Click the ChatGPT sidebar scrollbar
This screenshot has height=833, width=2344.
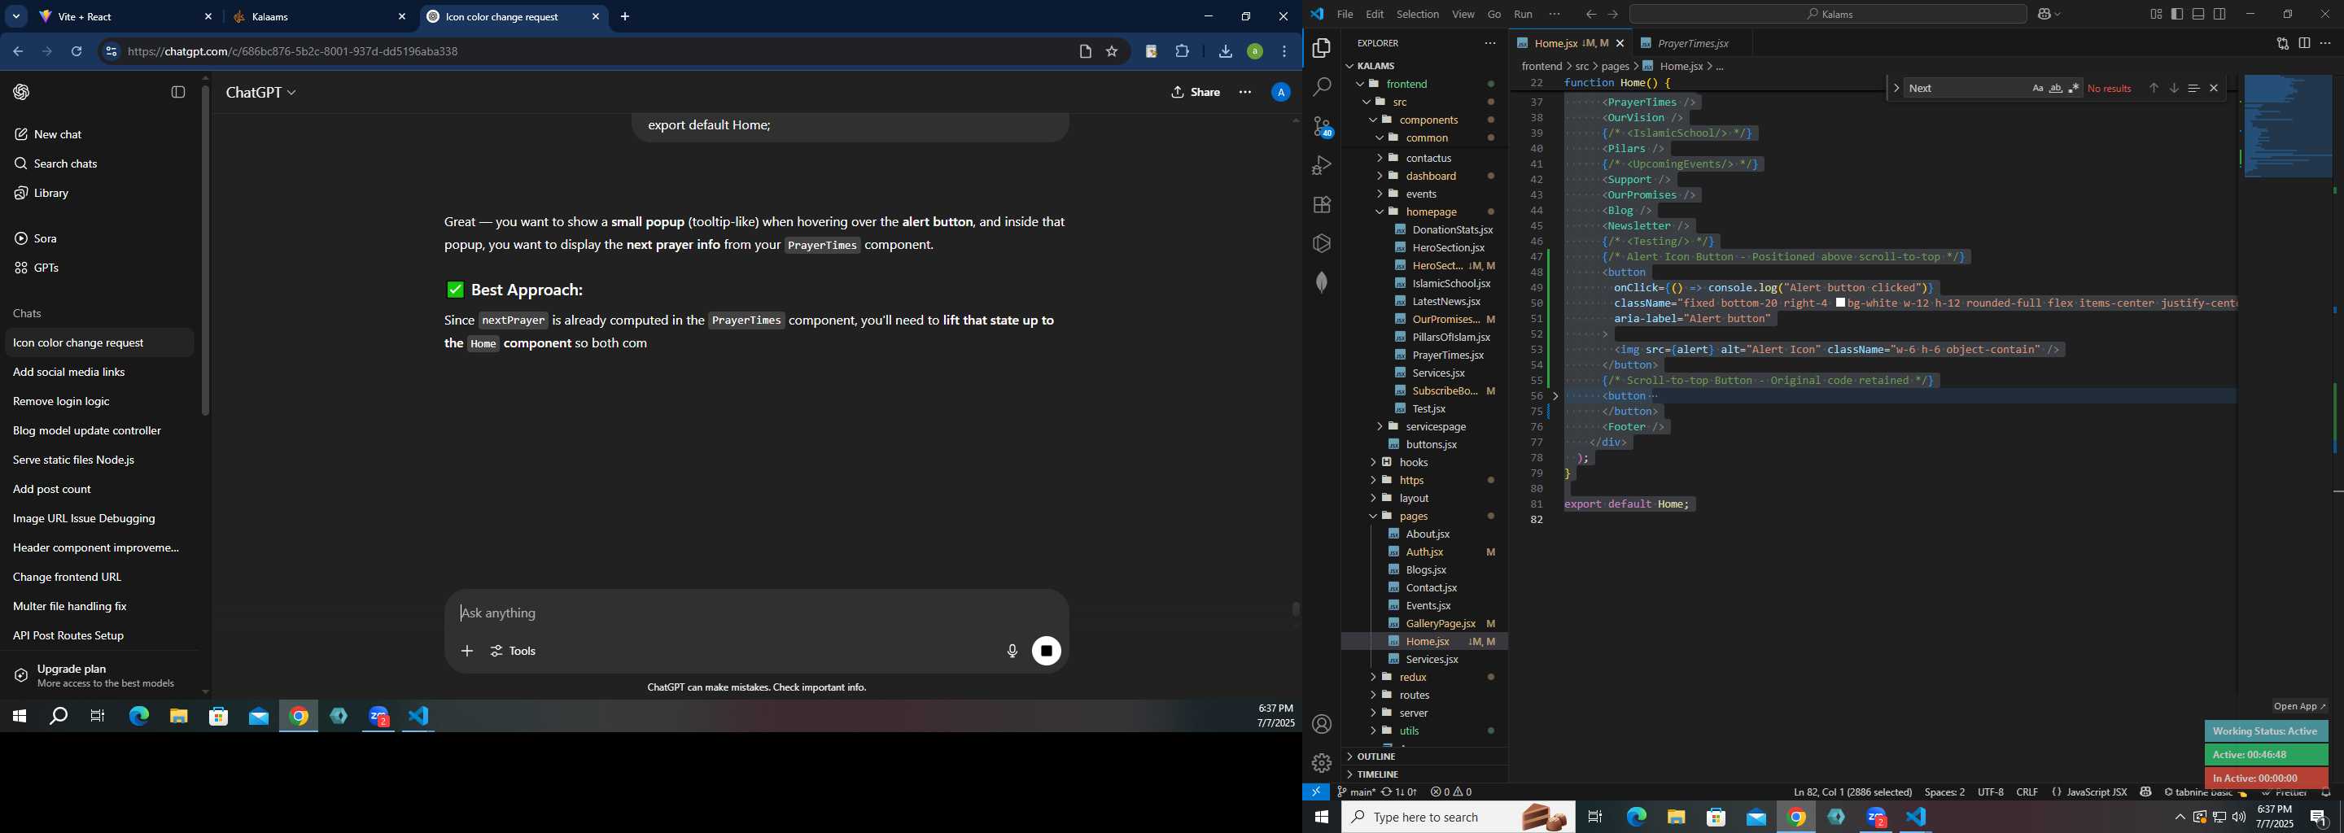coord(206,250)
